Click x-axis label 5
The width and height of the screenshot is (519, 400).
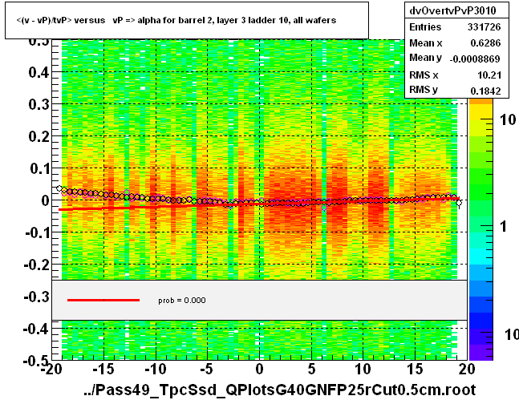pyautogui.click(x=311, y=369)
